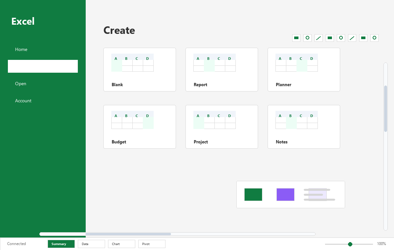
Task: Click the Connected status text
Action: (16, 244)
